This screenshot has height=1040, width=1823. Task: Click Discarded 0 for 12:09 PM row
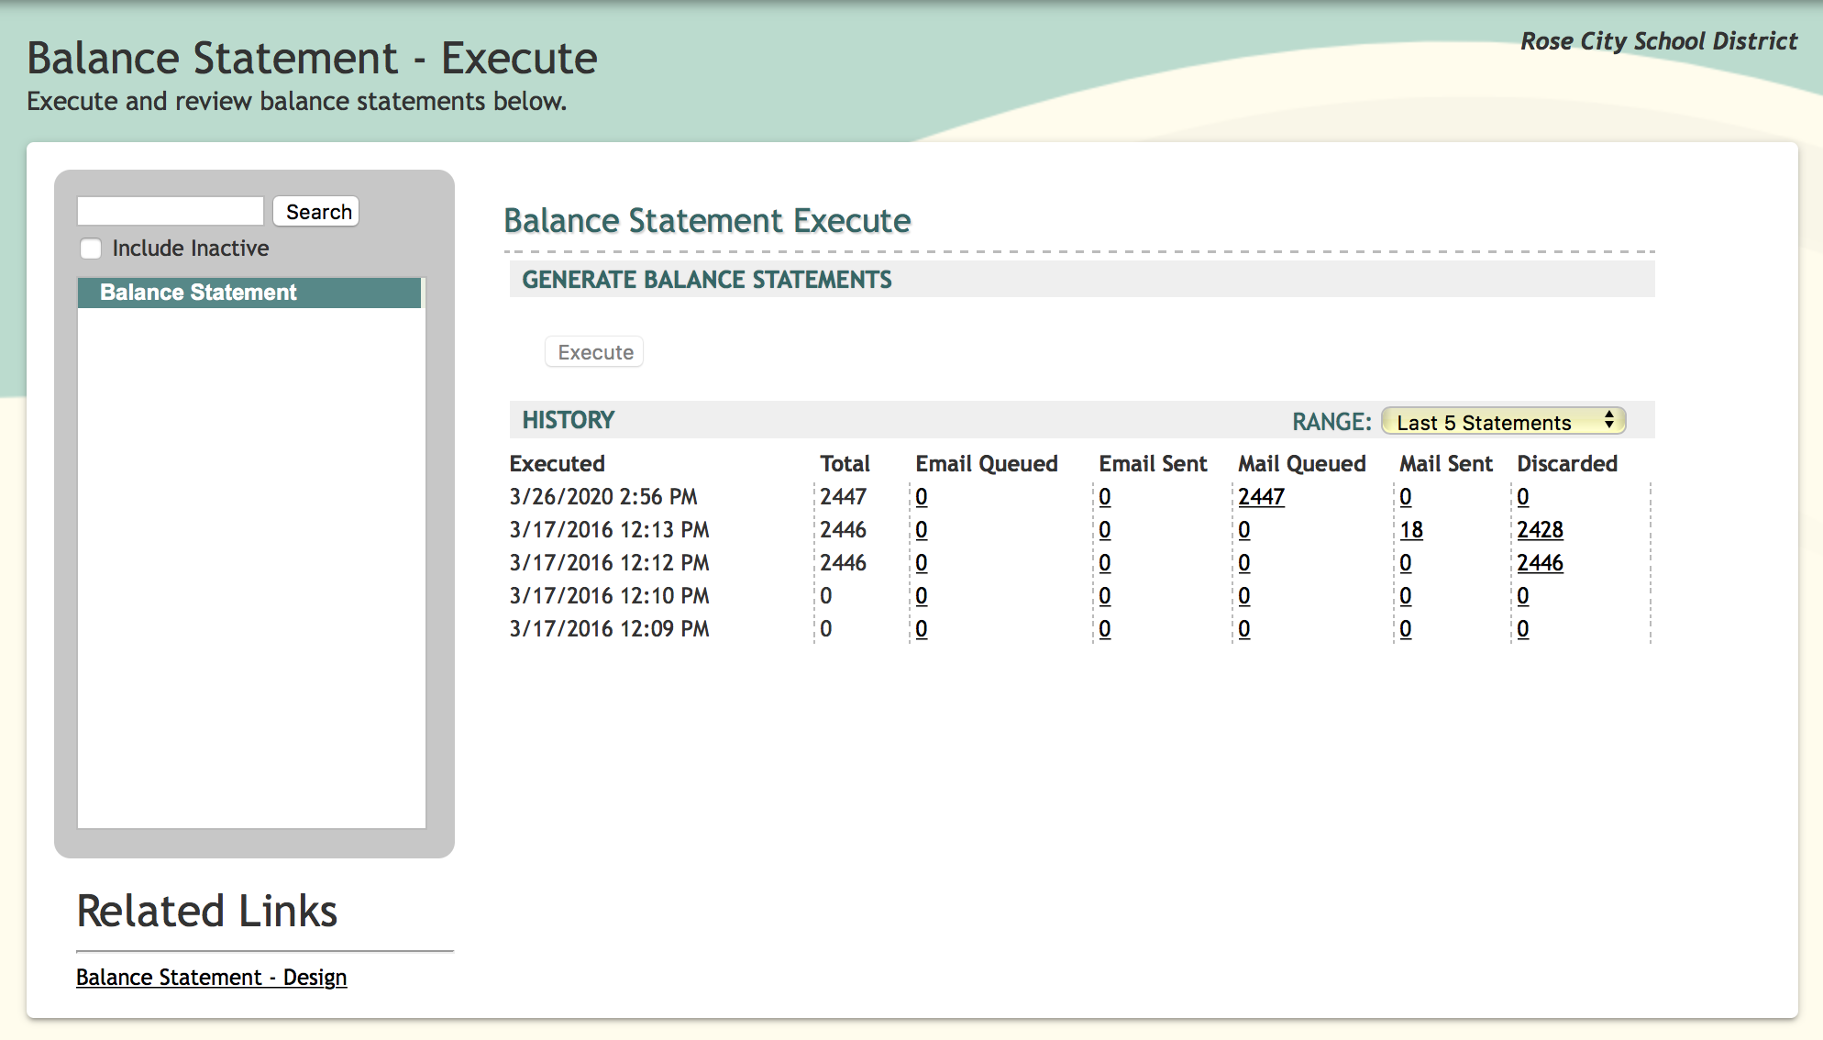point(1523,629)
